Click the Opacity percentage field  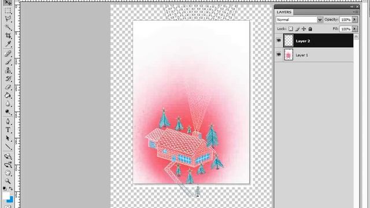346,20
